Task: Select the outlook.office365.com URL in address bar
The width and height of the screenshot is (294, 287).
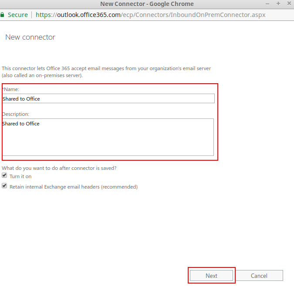Action: (x=150, y=15)
